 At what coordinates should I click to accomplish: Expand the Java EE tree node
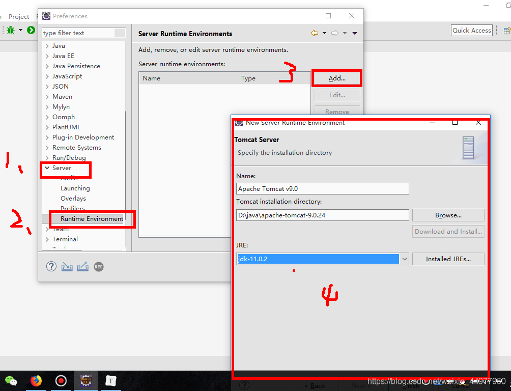[47, 56]
